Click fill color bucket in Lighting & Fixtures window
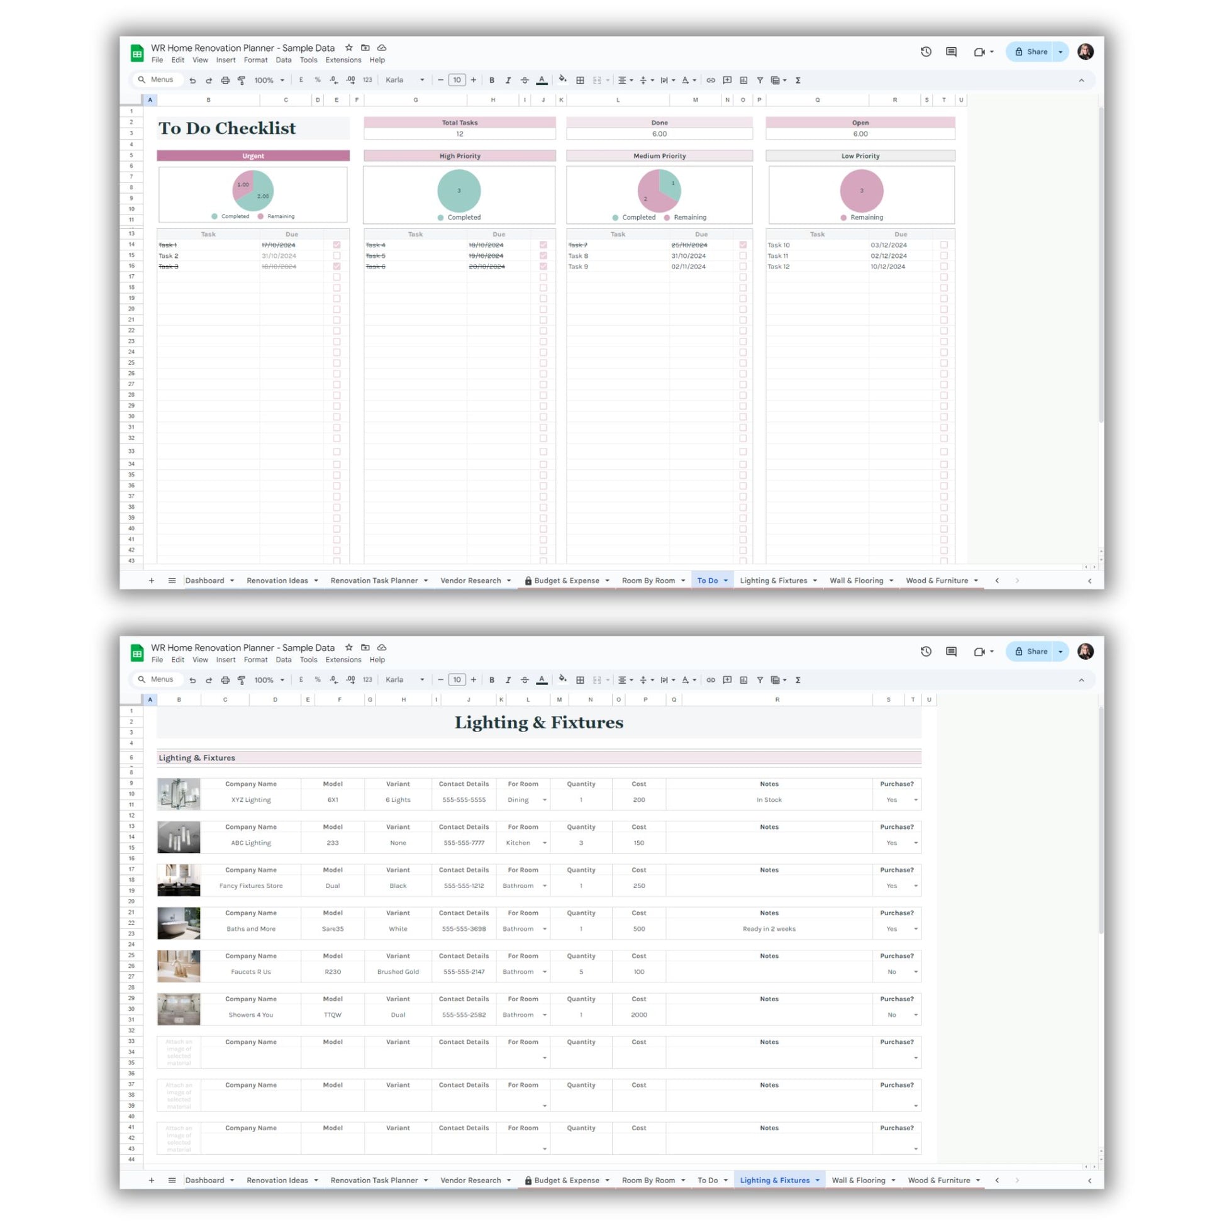Viewport: 1224px width, 1224px height. [x=562, y=679]
